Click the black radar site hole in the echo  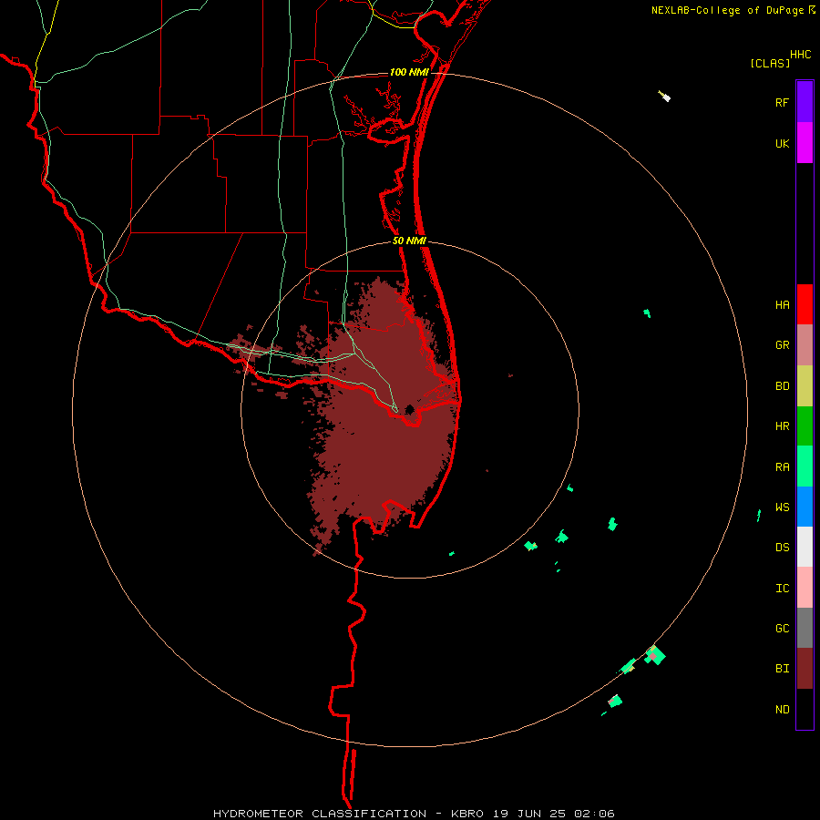(409, 409)
